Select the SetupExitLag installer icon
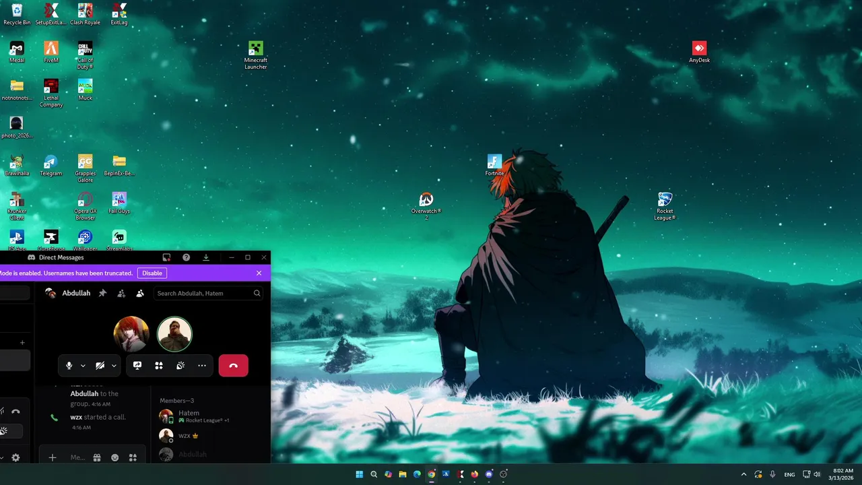The image size is (862, 485). (51, 14)
